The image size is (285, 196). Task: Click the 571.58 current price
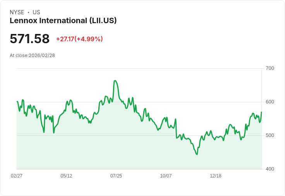pos(30,39)
